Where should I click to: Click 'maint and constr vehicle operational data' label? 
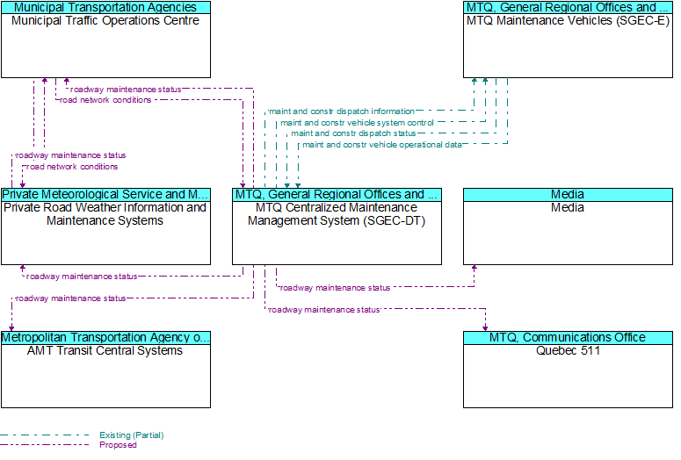pyautogui.click(x=382, y=145)
